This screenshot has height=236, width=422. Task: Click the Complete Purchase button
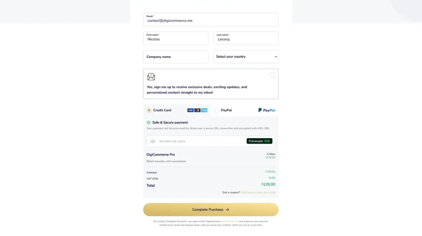pyautogui.click(x=211, y=210)
